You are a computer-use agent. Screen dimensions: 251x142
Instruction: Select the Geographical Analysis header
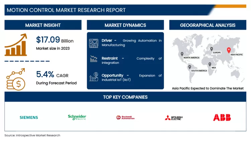point(207,25)
